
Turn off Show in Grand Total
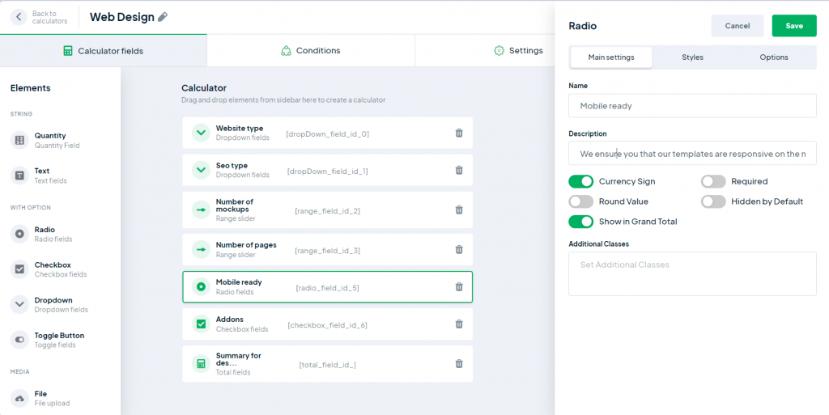581,222
